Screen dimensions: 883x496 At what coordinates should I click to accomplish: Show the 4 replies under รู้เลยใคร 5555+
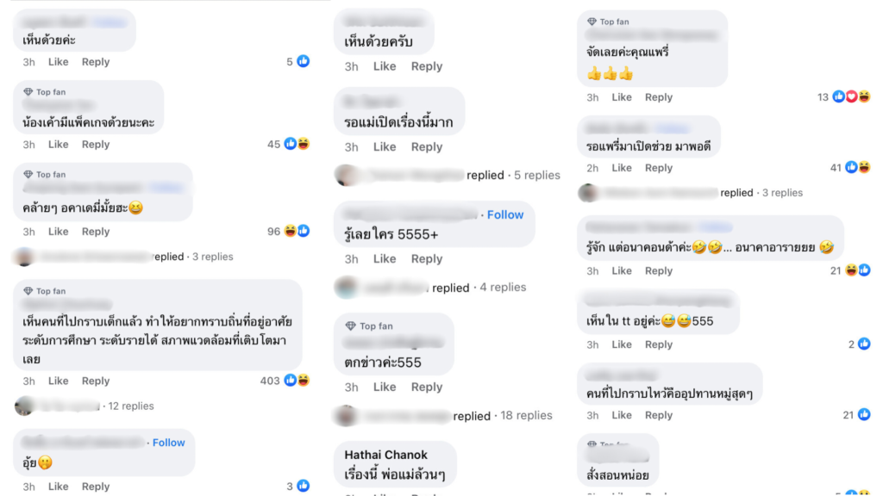tap(503, 288)
